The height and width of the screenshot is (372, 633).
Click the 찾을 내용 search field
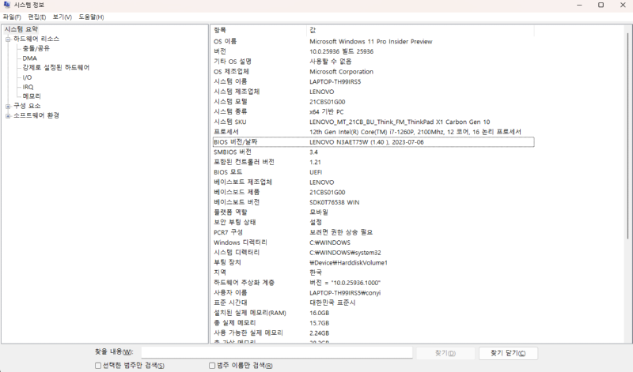[277, 352]
